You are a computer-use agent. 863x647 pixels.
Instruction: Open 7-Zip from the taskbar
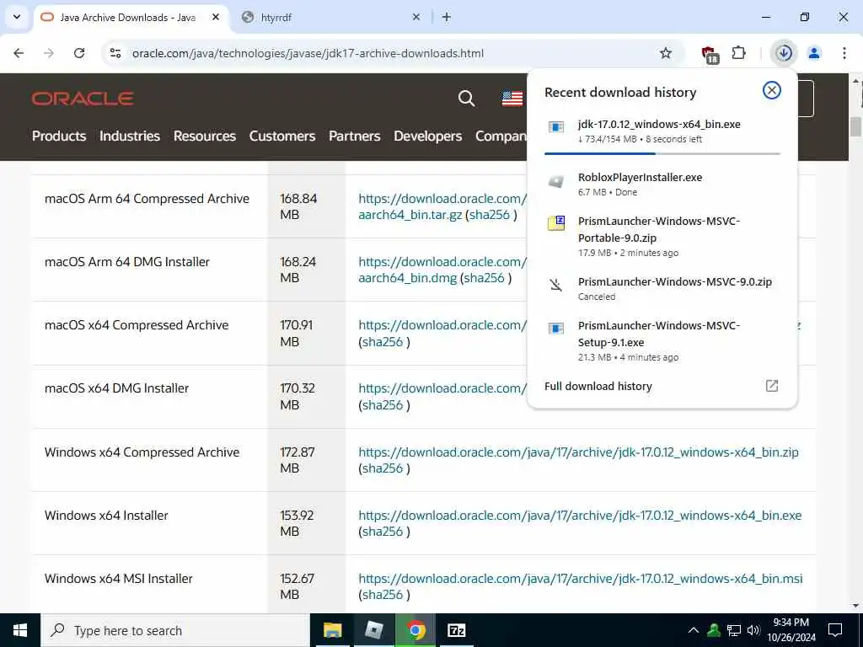tap(457, 630)
